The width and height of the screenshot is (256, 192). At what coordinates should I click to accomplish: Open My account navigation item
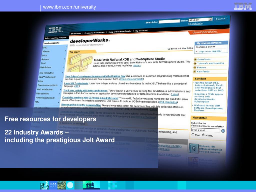(x=141, y=30)
